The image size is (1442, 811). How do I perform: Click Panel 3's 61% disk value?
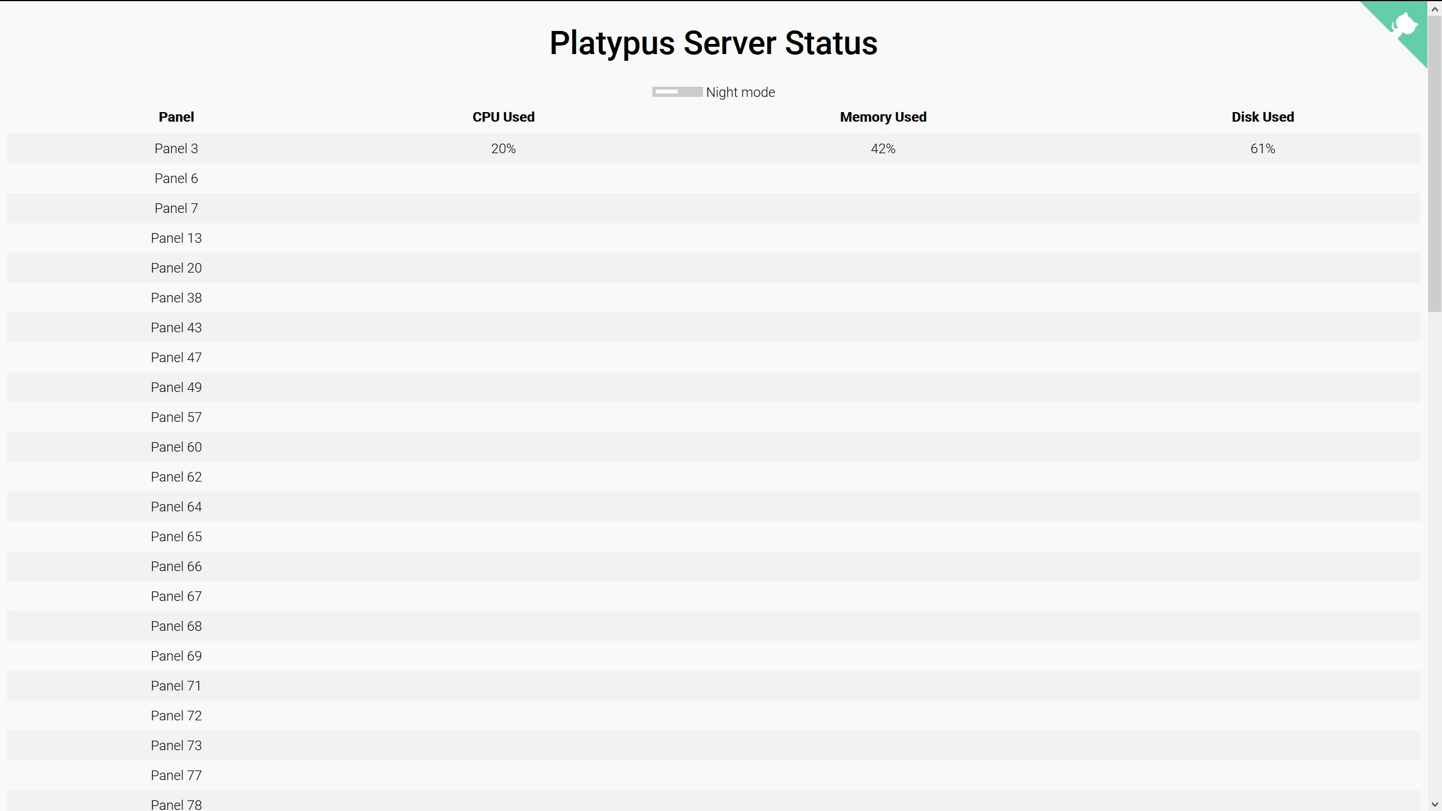pyautogui.click(x=1262, y=149)
